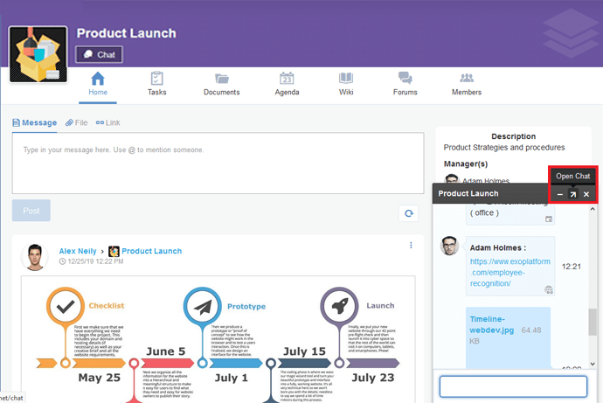Viewport: 603px width, 417px height.
Task: Minimize the Product Launch chat window
Action: [559, 194]
